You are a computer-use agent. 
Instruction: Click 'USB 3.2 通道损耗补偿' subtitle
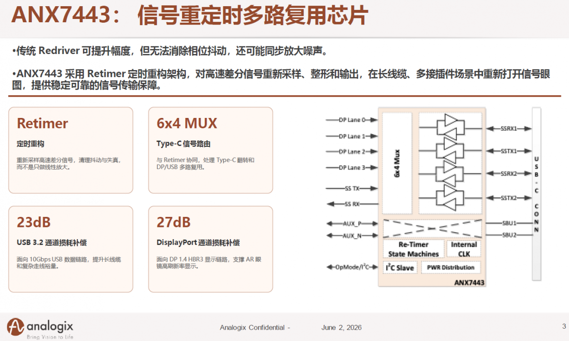coord(52,242)
